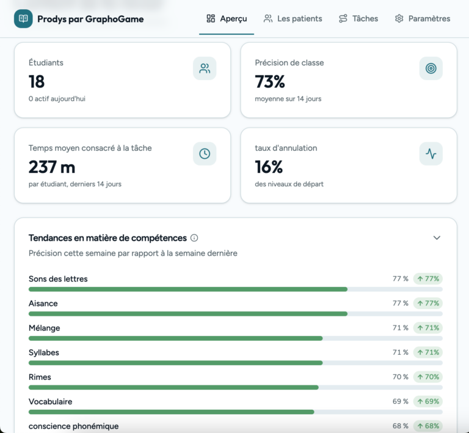
Task: Click the Prodys par GraphoGame title
Action: point(90,19)
